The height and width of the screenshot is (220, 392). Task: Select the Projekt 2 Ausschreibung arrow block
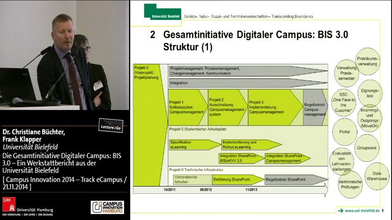(x=226, y=106)
